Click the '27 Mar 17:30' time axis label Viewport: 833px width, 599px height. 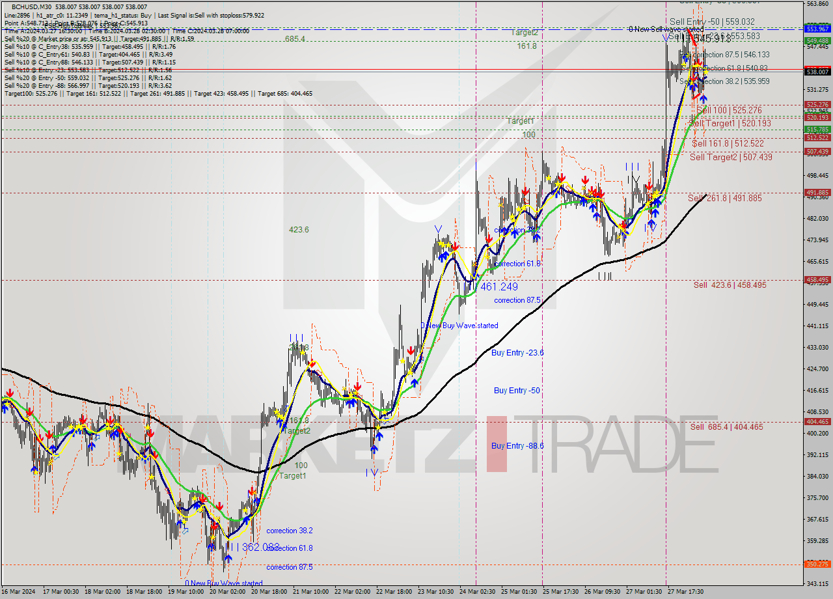coord(685,592)
